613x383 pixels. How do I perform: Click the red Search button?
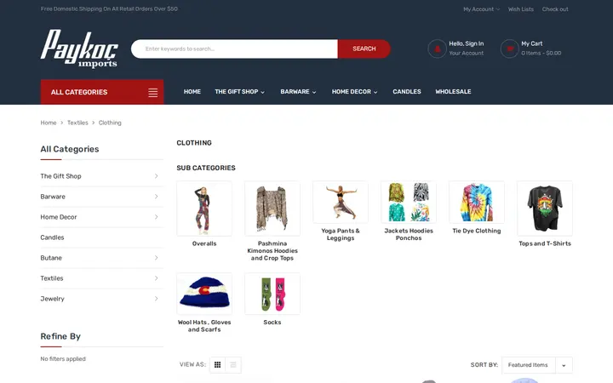(364, 49)
